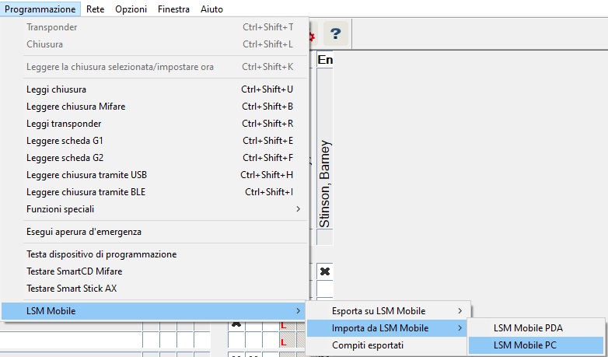Screen dimensions: 608x357
Task: Select the Stinson, Barney column header
Action: pos(325,183)
